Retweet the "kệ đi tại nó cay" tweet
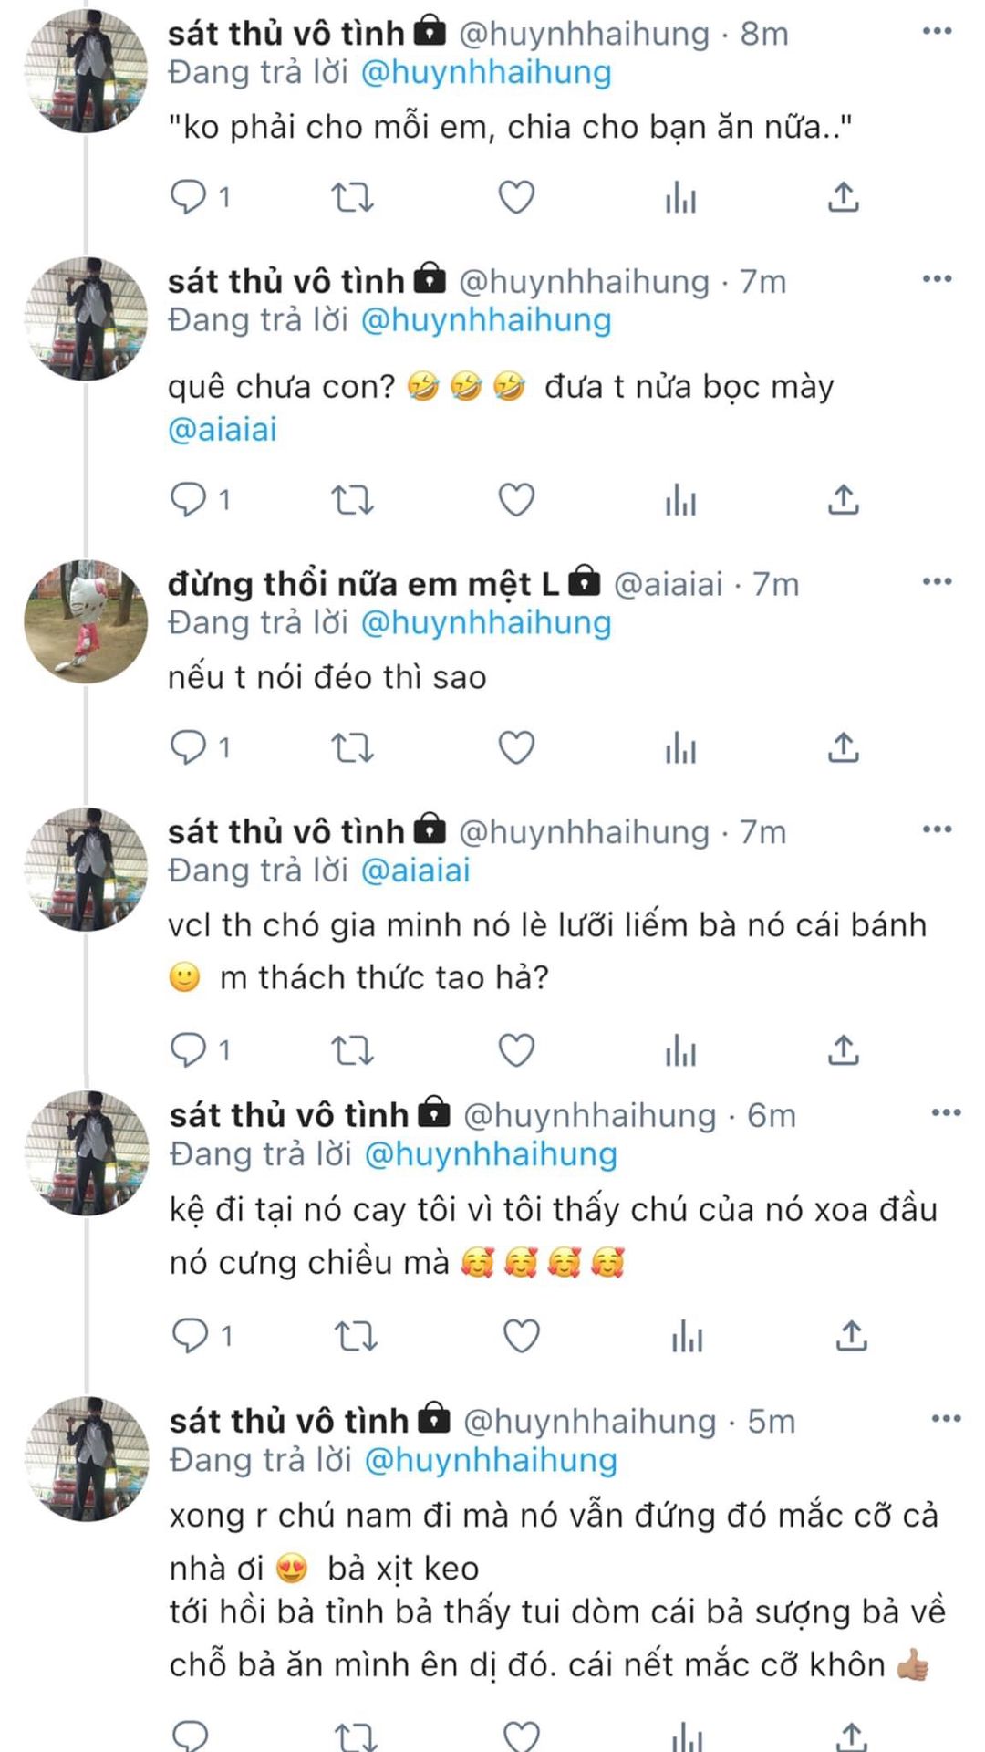 tap(356, 1337)
